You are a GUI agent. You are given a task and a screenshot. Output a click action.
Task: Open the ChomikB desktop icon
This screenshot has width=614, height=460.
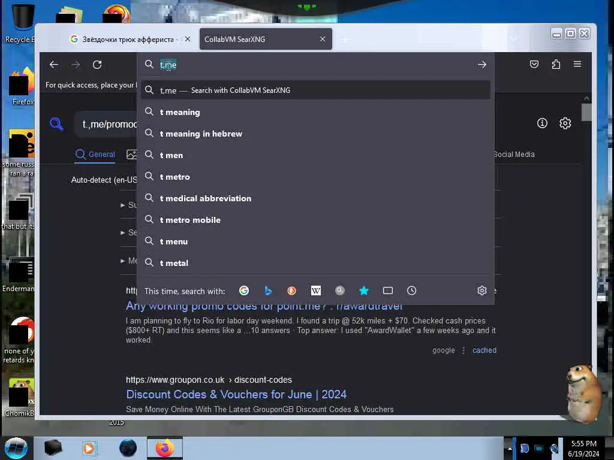20,398
